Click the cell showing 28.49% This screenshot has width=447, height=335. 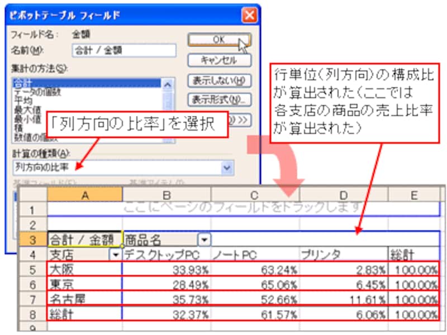pyautogui.click(x=167, y=284)
